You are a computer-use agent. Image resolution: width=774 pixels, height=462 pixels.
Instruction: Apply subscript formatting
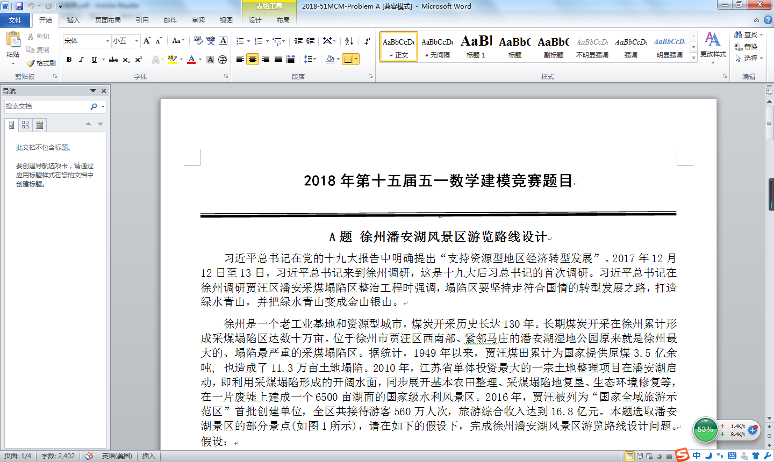(126, 60)
